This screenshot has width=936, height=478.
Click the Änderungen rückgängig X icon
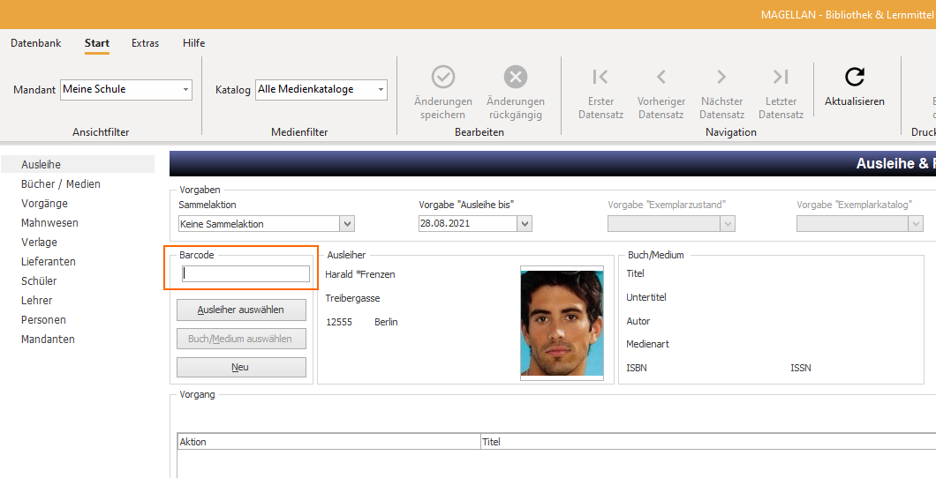516,77
